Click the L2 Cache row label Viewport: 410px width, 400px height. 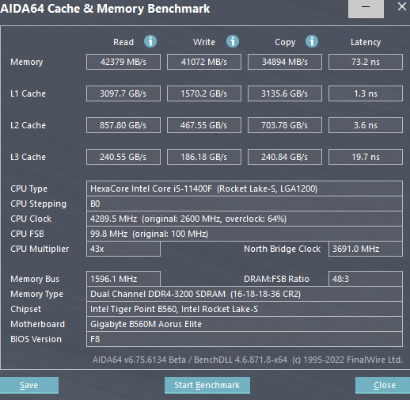(x=28, y=125)
